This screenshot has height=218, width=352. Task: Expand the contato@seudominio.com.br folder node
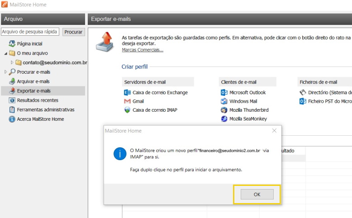click(x=12, y=62)
